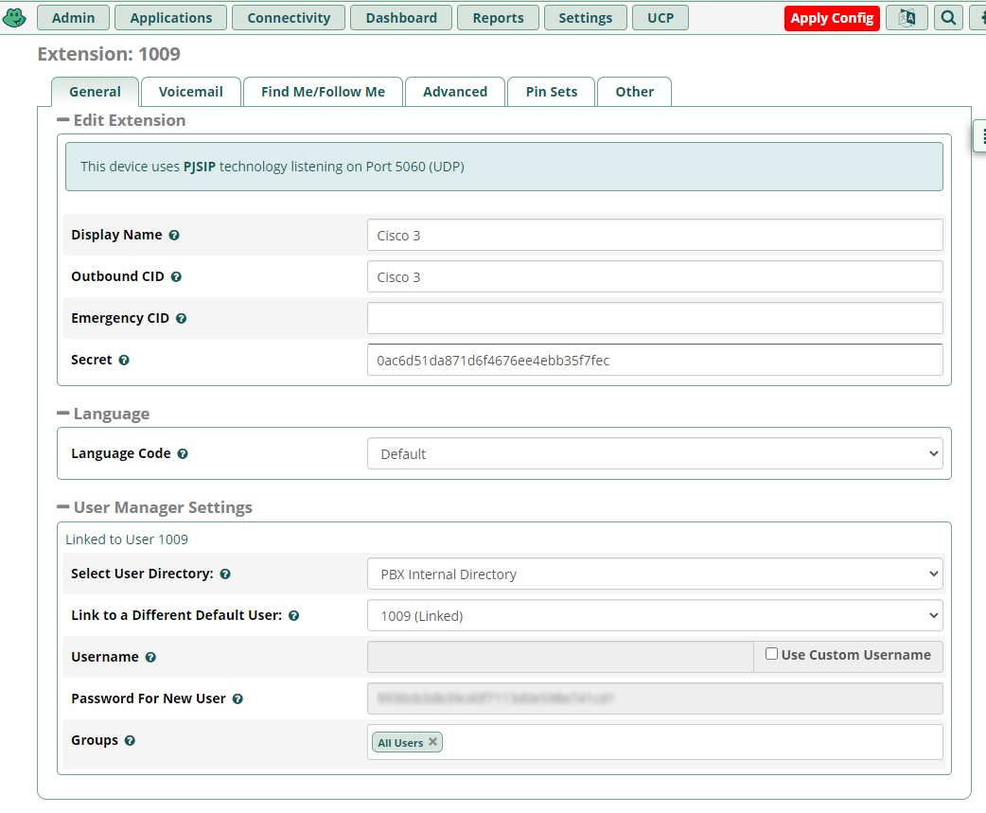Click the FreePBX frog logo icon
The width and height of the screenshot is (986, 813).
pyautogui.click(x=14, y=18)
